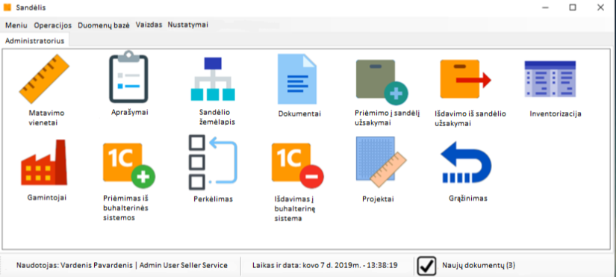Open the Aprašymai clipboard icon

tap(129, 76)
